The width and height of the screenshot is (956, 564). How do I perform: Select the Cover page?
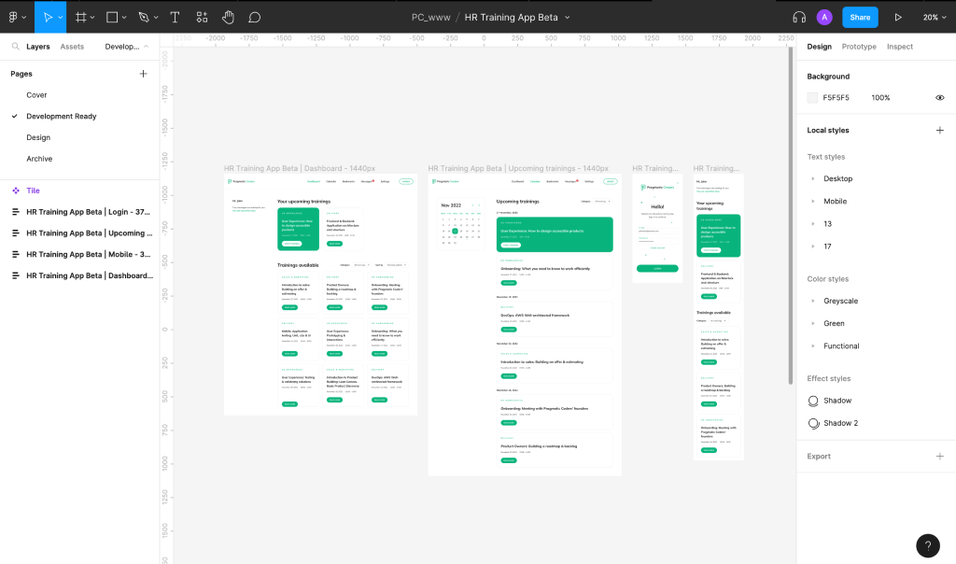coord(36,94)
